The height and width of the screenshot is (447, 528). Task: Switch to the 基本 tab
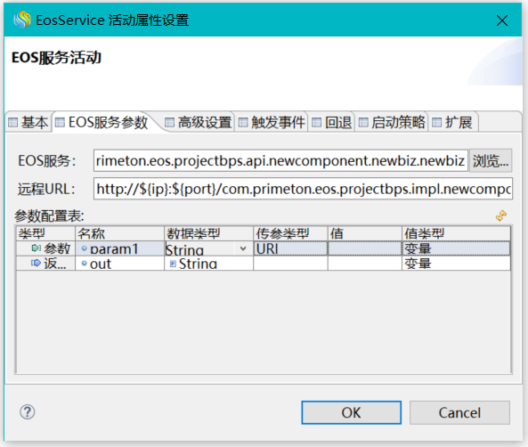pyautogui.click(x=28, y=122)
